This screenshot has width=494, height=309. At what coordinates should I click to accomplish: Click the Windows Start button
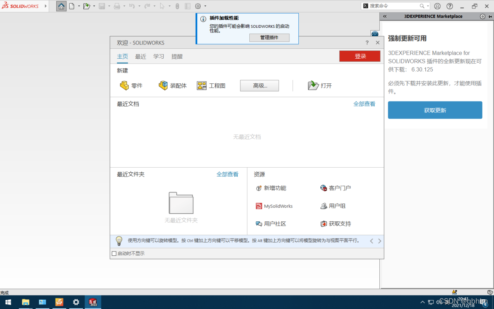coord(8,302)
